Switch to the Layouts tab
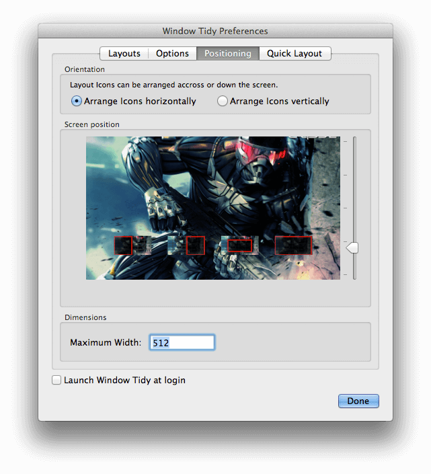The width and height of the screenshot is (431, 474). click(124, 54)
